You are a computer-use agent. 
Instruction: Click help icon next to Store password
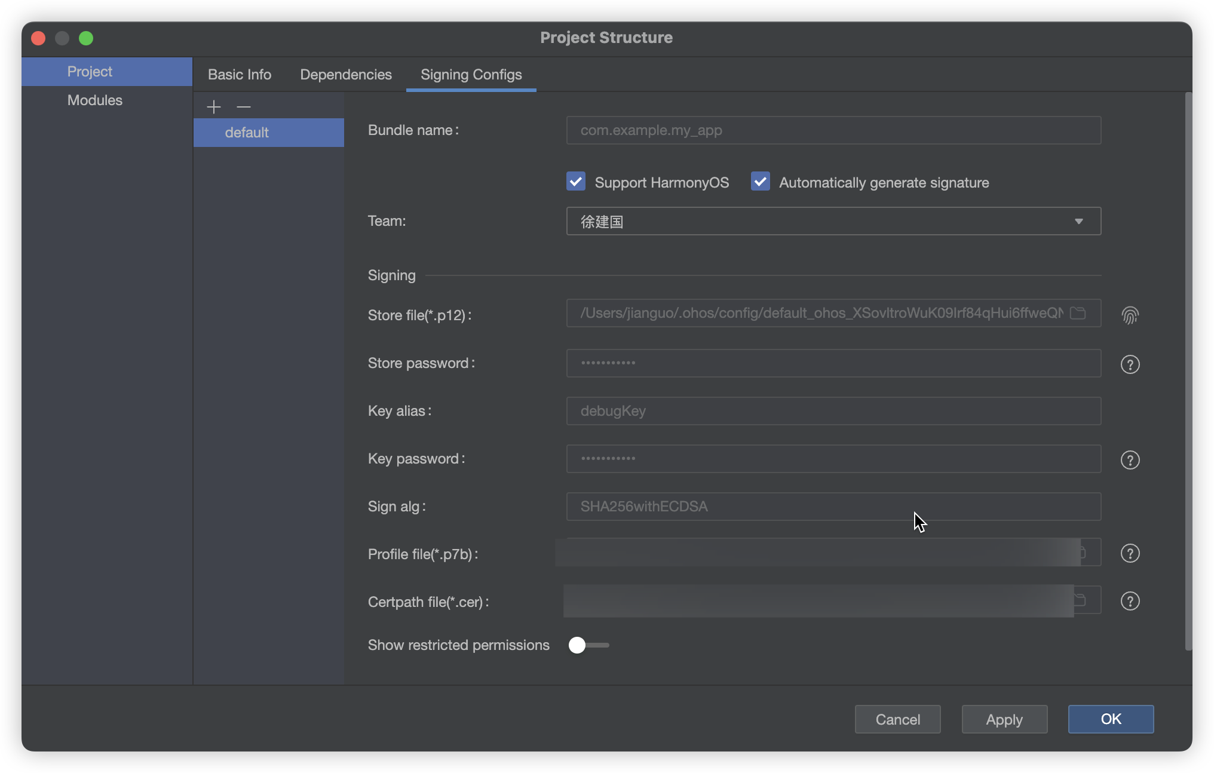pos(1130,364)
